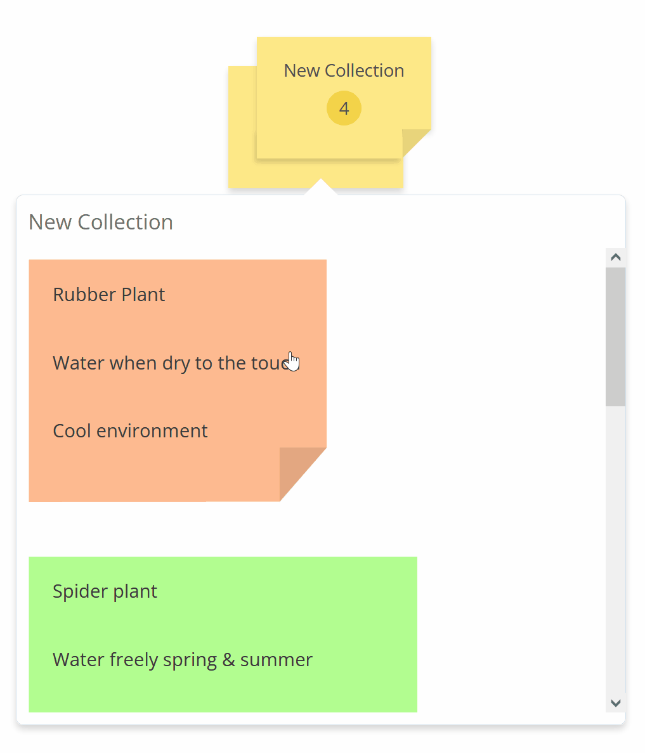Select the Rubber Plant text line
The height and width of the screenshot is (753, 645).
click(x=108, y=295)
